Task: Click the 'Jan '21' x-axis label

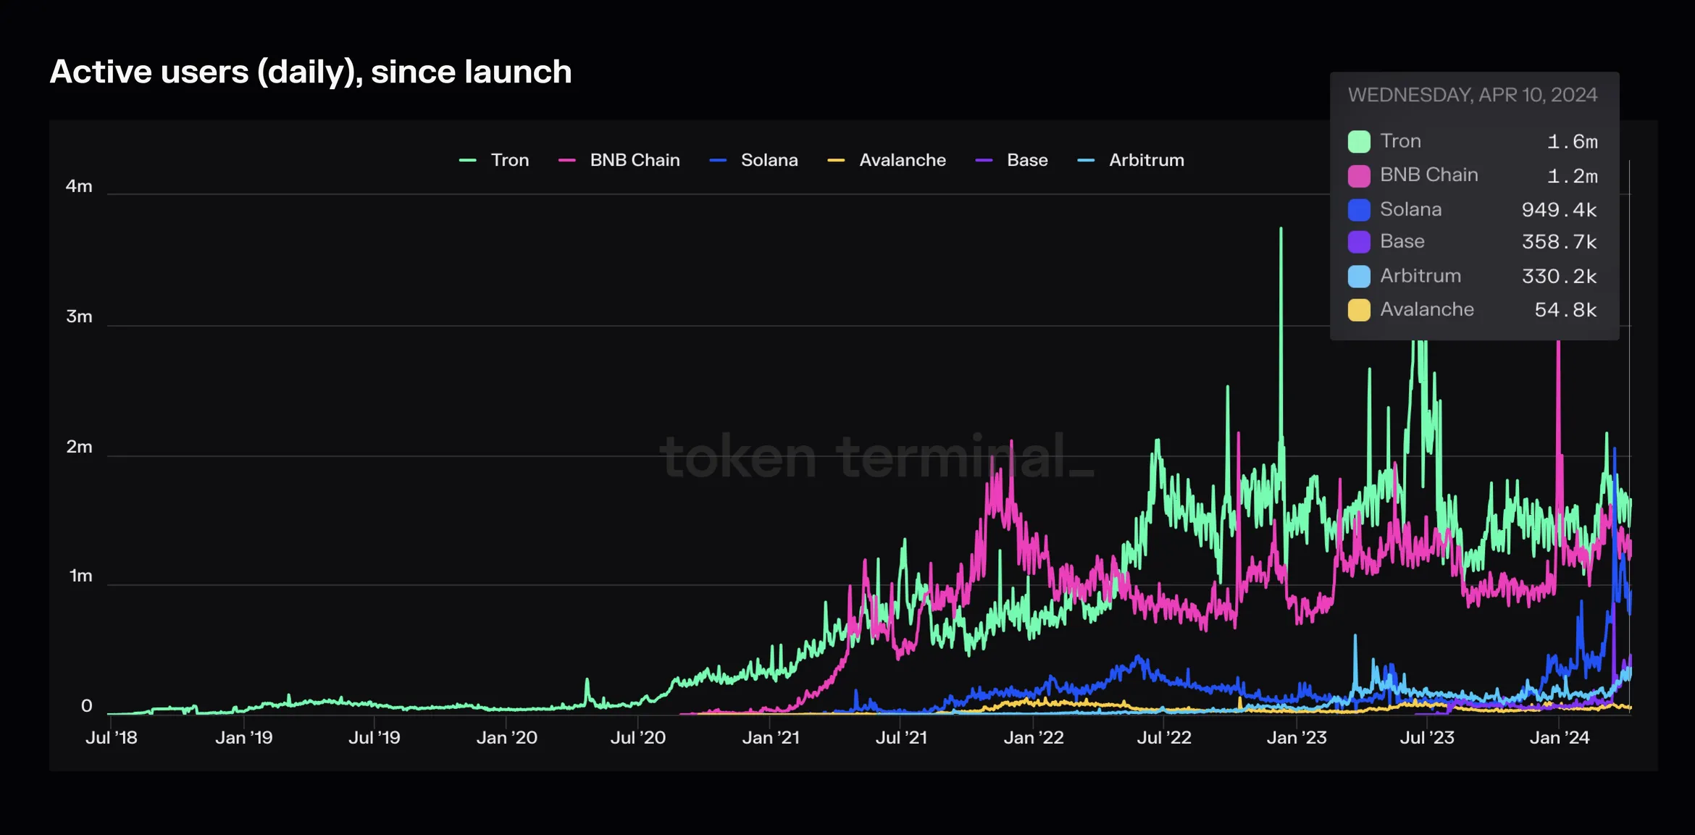Action: [x=770, y=738]
